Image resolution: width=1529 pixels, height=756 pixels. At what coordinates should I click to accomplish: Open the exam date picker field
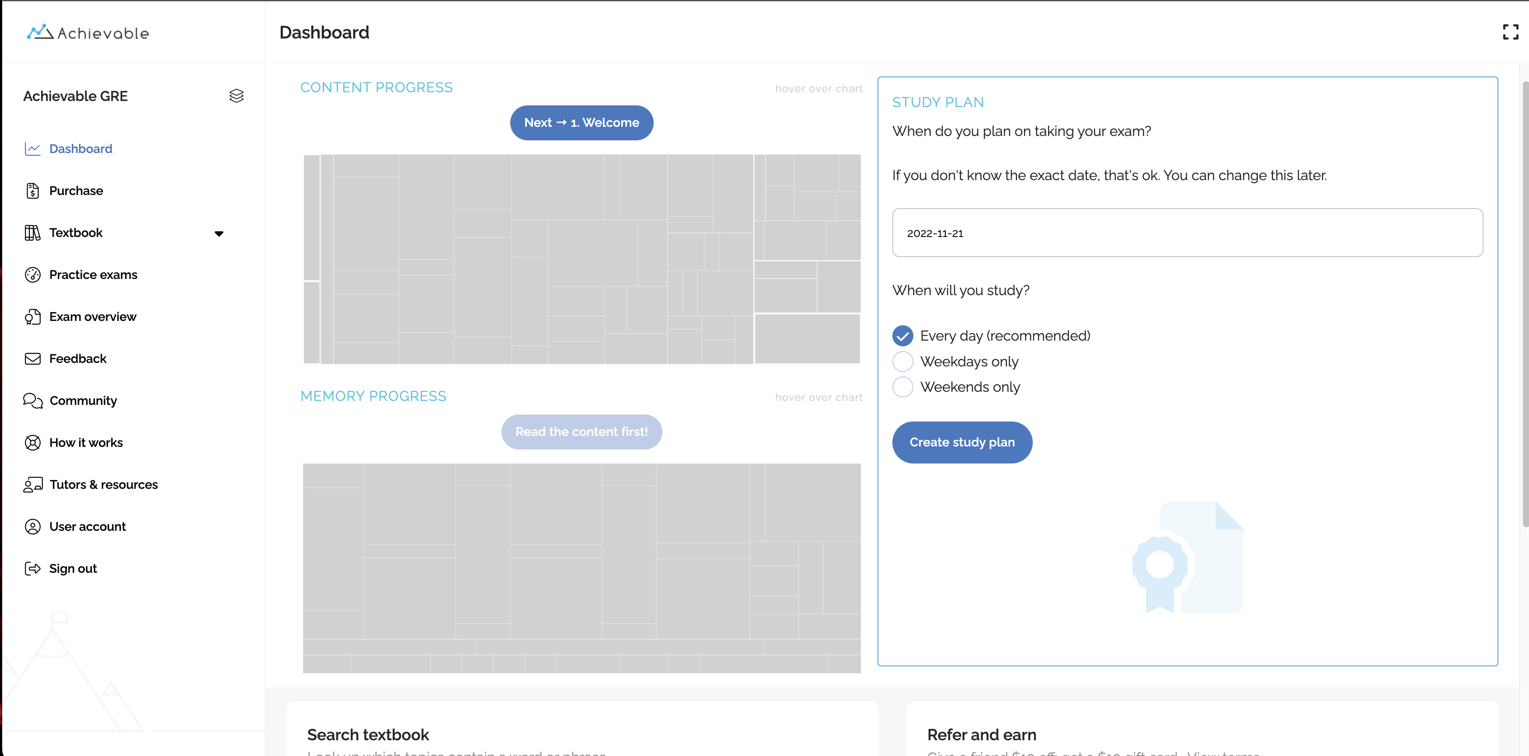1187,233
